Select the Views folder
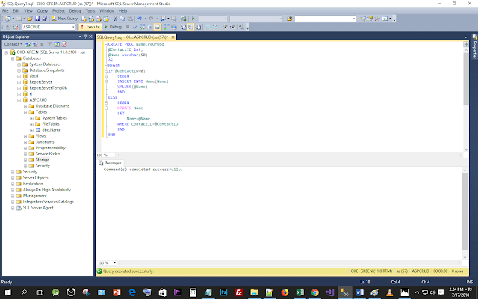Image resolution: width=478 pixels, height=299 pixels. click(x=40, y=136)
